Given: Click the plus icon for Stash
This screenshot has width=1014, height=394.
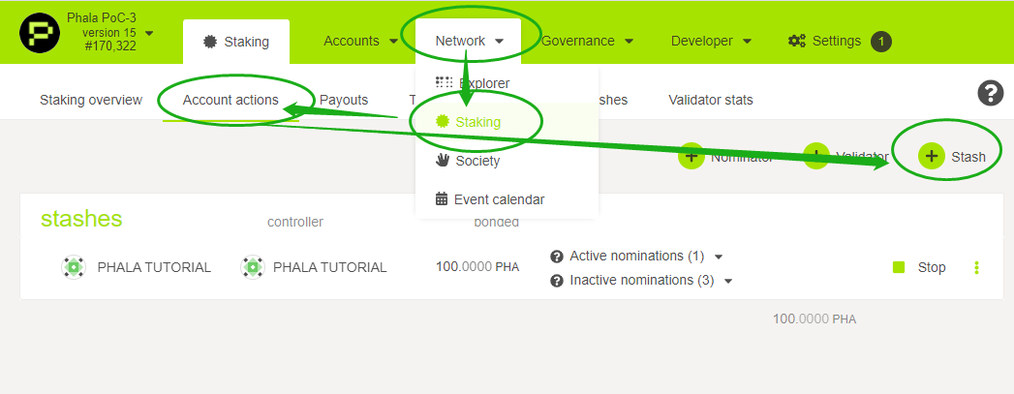Looking at the screenshot, I should click(x=932, y=157).
